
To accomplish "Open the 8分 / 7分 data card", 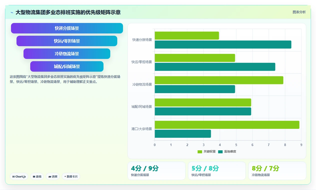I will tap(277, 171).
